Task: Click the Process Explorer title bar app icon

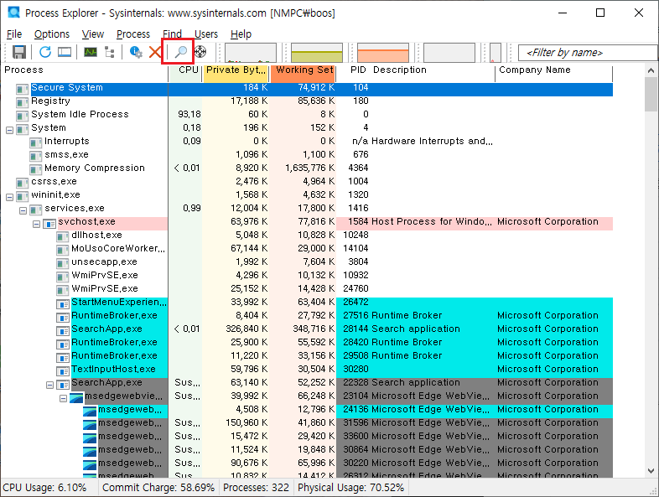Action: pyautogui.click(x=14, y=13)
